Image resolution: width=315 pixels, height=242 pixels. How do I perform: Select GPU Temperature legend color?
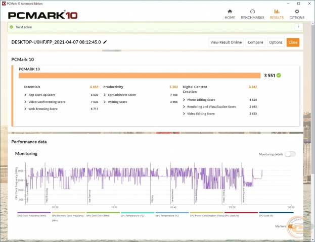point(172,213)
